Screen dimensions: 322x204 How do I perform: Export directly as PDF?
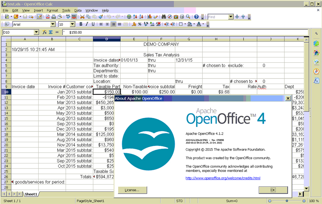pos(48,17)
